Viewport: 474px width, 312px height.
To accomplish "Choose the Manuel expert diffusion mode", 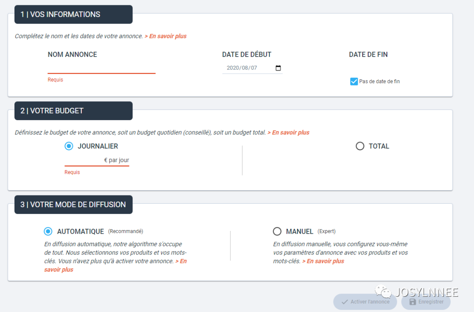I will tap(277, 231).
